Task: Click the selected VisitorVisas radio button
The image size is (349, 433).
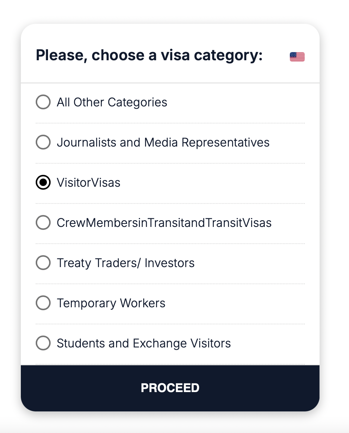Action: pyautogui.click(x=43, y=182)
